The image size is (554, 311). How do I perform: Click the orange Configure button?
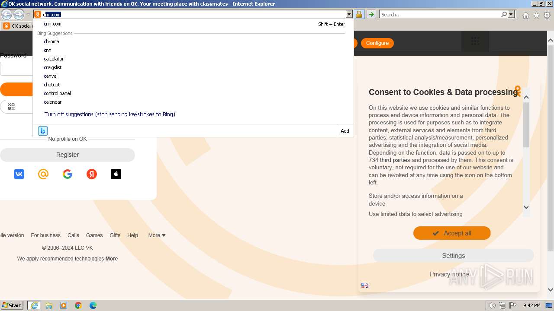377,43
